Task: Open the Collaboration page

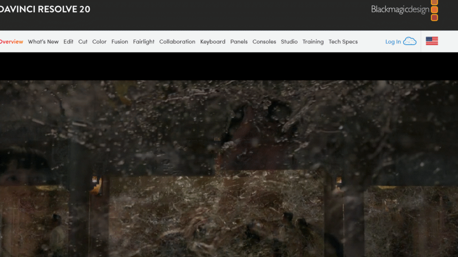Action: coord(177,42)
